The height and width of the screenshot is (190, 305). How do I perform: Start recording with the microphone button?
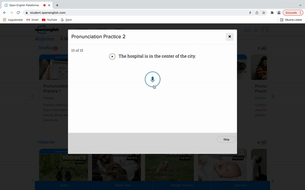pos(152,79)
